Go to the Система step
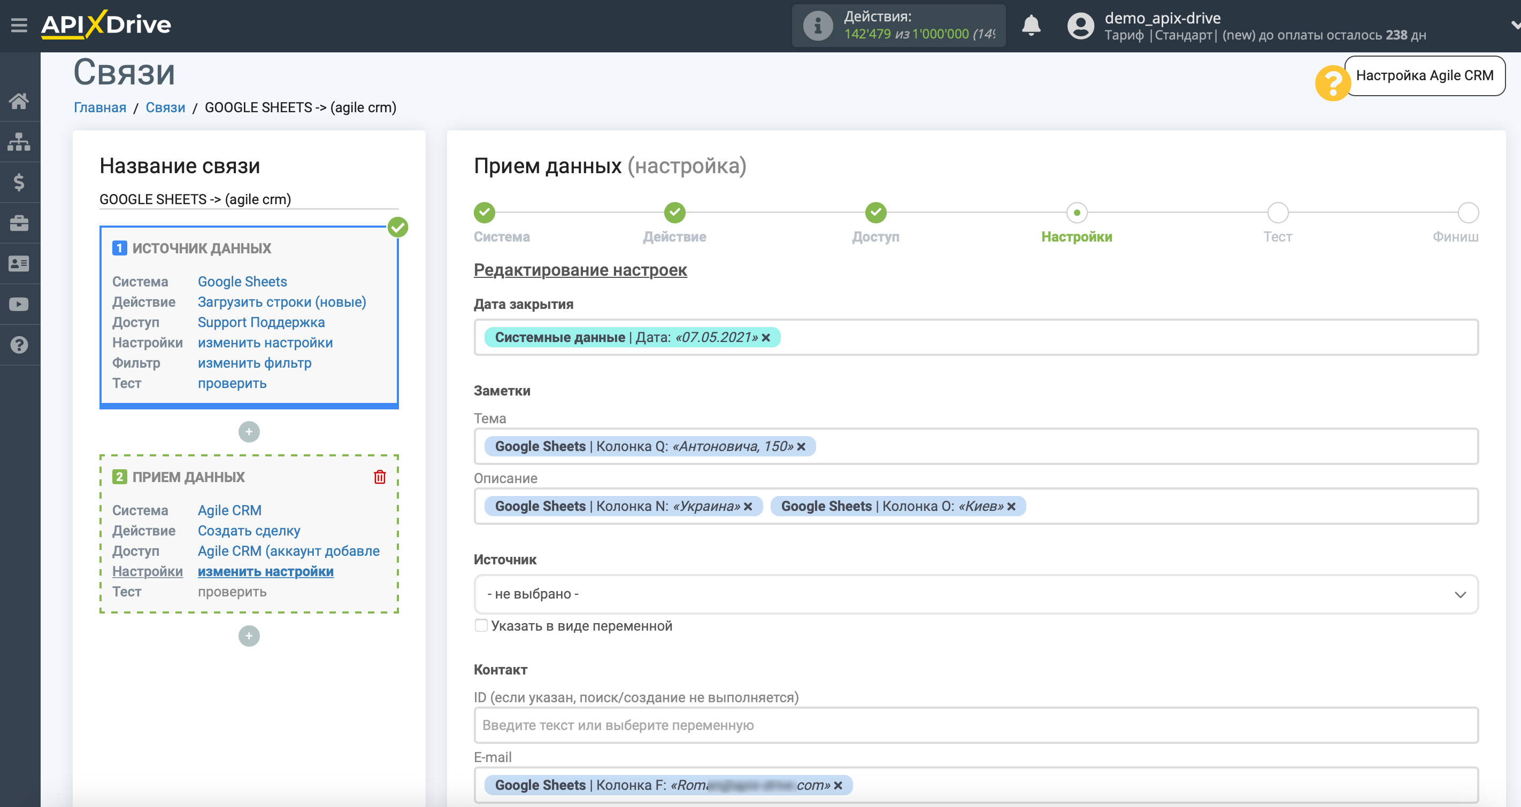The height and width of the screenshot is (807, 1521). tap(485, 212)
